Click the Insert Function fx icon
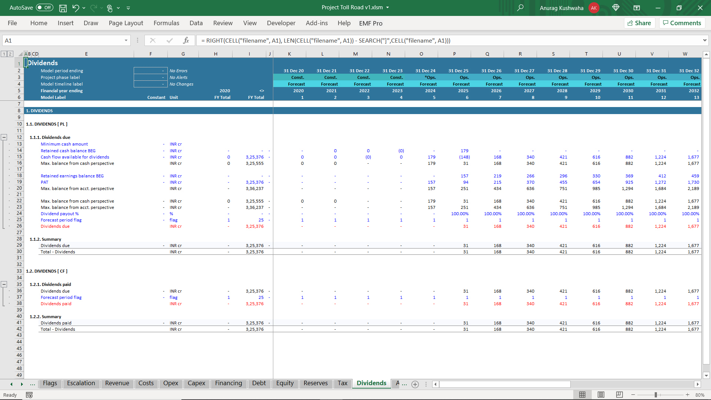The width and height of the screenshot is (711, 400). coord(186,40)
